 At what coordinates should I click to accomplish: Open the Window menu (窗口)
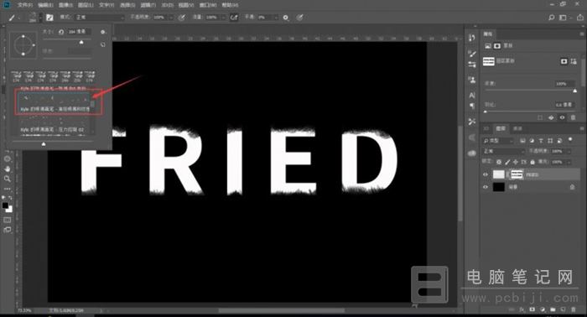click(208, 5)
